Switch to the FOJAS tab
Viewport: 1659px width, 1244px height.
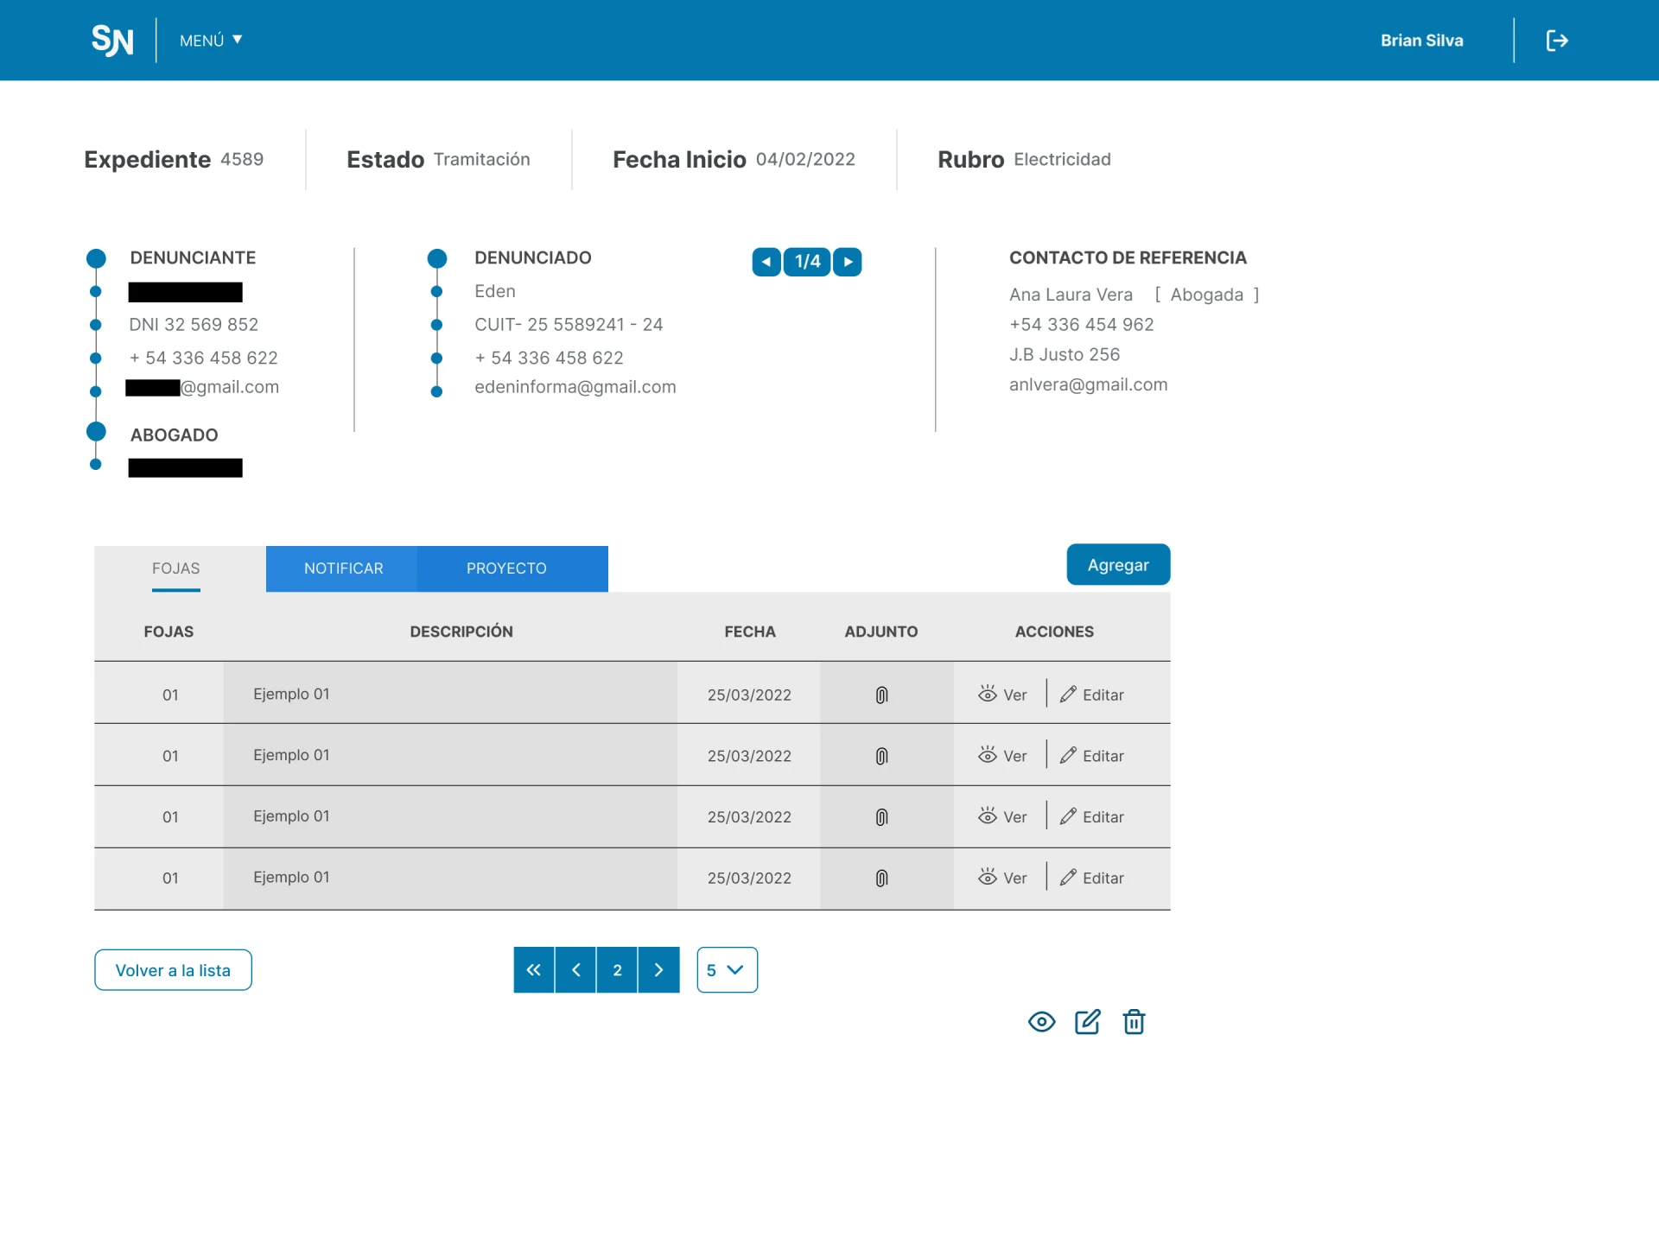point(176,568)
